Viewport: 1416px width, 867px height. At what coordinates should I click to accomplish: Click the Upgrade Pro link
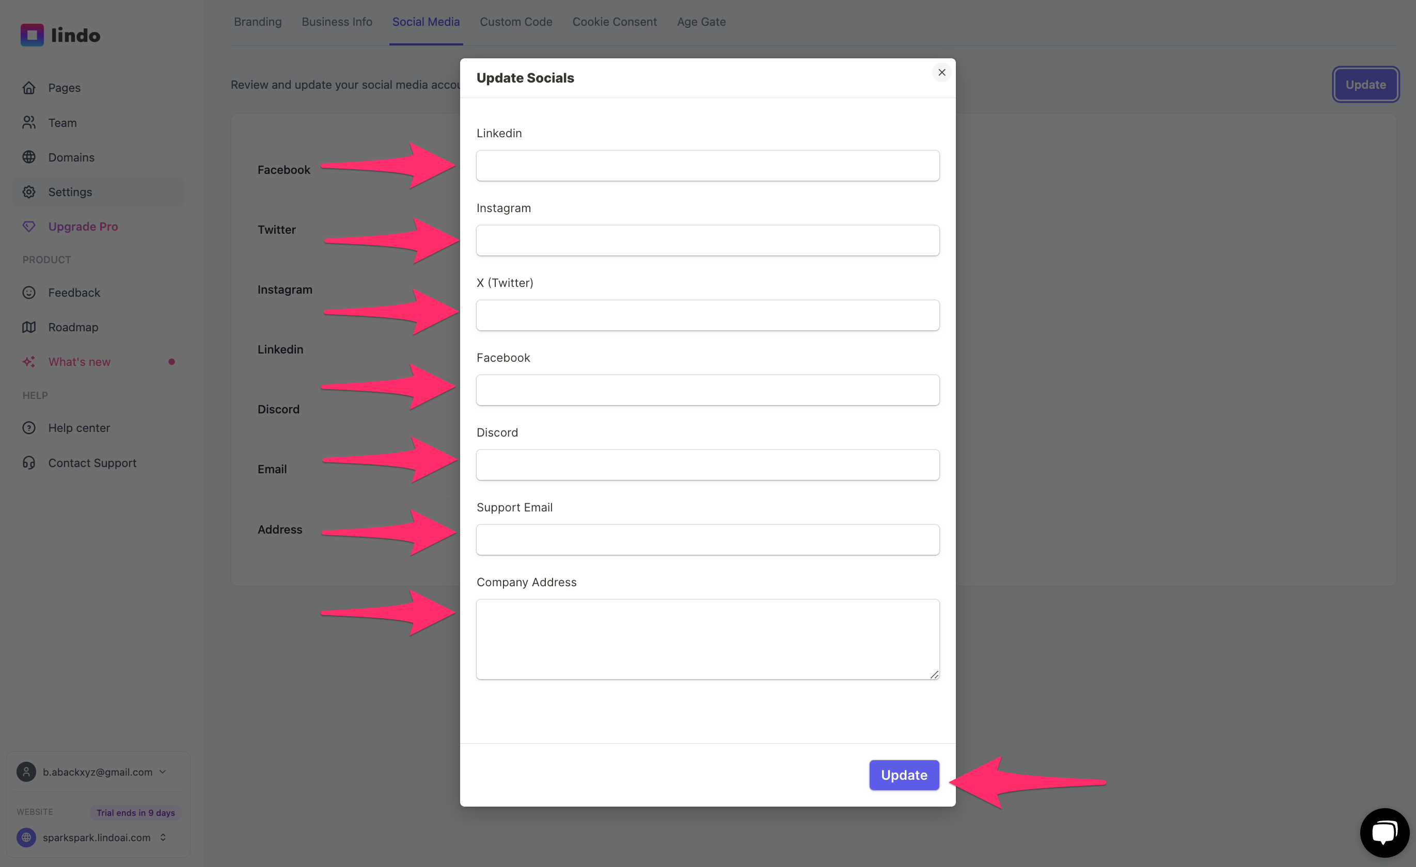[83, 226]
